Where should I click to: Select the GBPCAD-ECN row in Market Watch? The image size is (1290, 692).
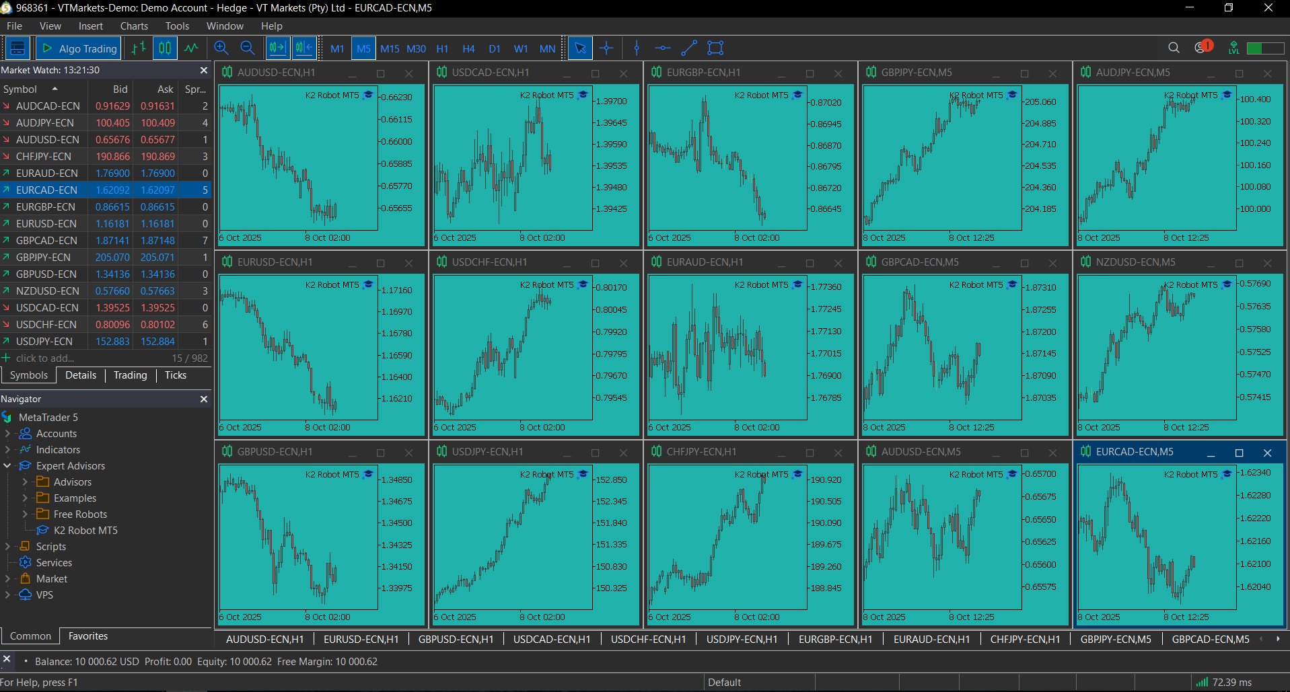[x=106, y=241]
